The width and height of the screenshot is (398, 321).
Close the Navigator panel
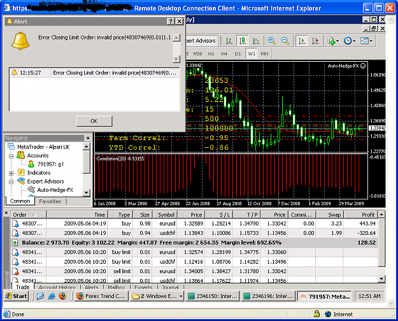tap(88, 138)
